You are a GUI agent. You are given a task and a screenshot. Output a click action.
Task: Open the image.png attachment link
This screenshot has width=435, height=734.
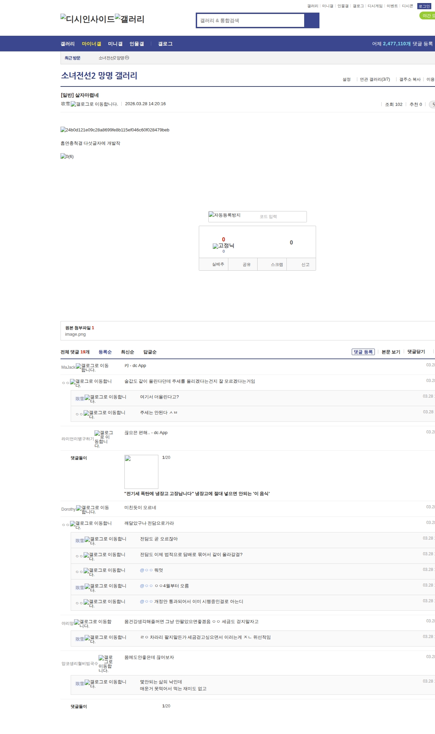[x=75, y=334]
